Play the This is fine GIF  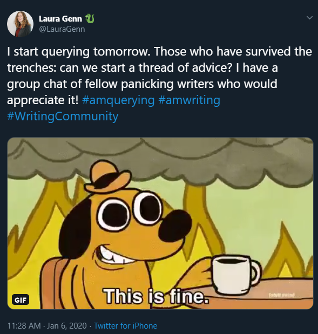click(160, 223)
